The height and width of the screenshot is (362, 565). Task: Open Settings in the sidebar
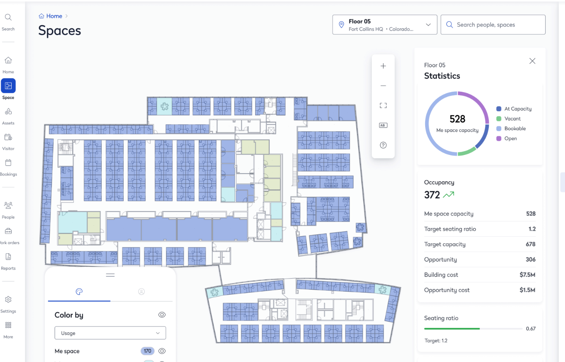tap(8, 305)
